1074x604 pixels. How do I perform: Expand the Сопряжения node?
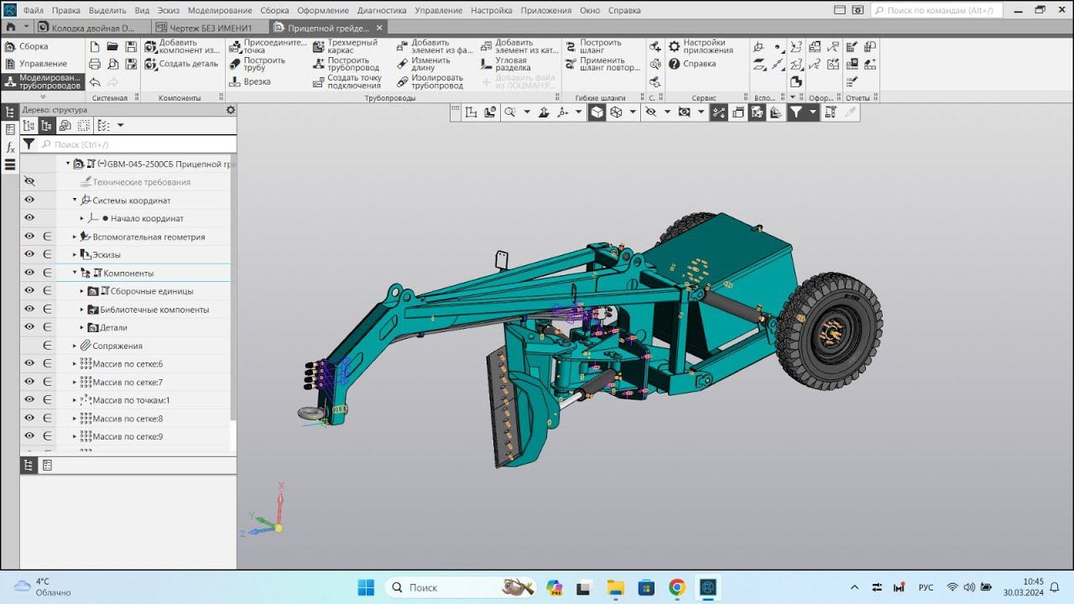pos(75,346)
